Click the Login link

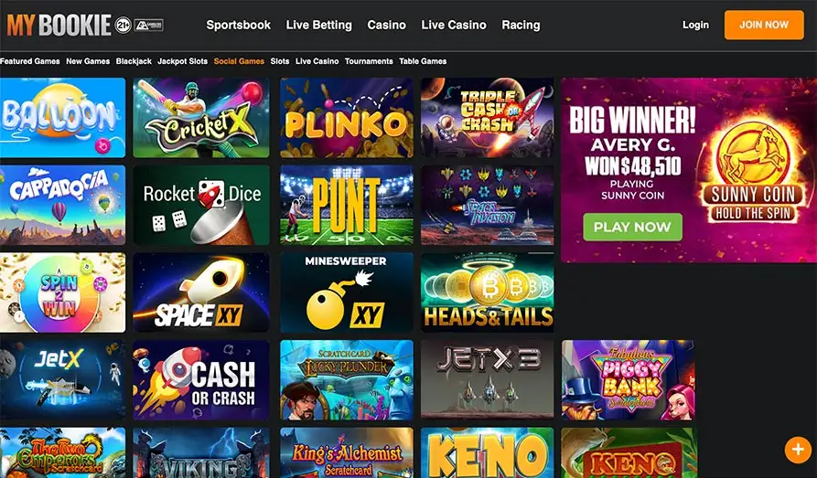pos(695,25)
